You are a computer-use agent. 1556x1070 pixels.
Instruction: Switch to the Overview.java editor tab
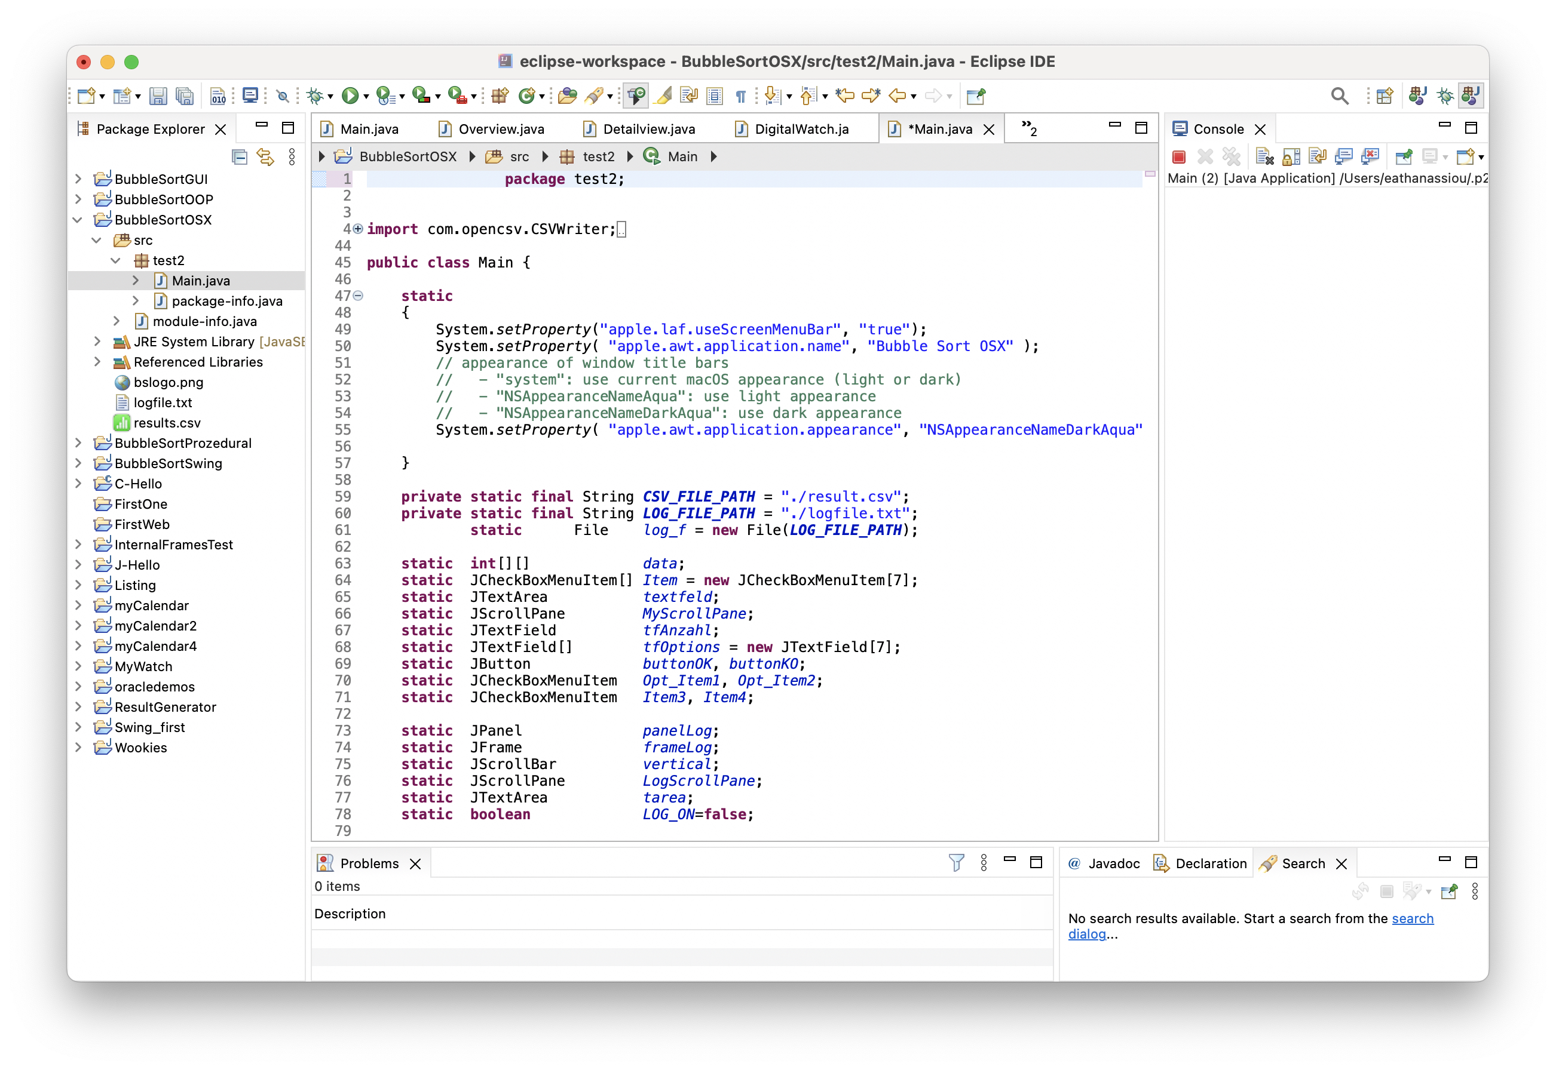pos(501,129)
